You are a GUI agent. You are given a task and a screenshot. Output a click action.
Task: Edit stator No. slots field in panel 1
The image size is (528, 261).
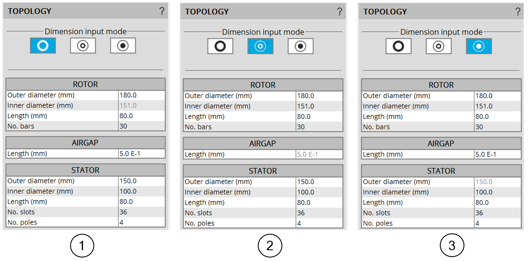[141, 212]
